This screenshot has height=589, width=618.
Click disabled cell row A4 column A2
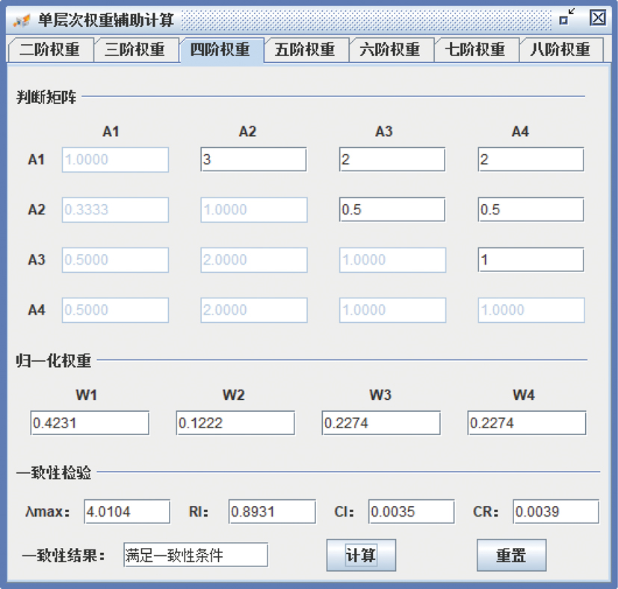click(254, 310)
